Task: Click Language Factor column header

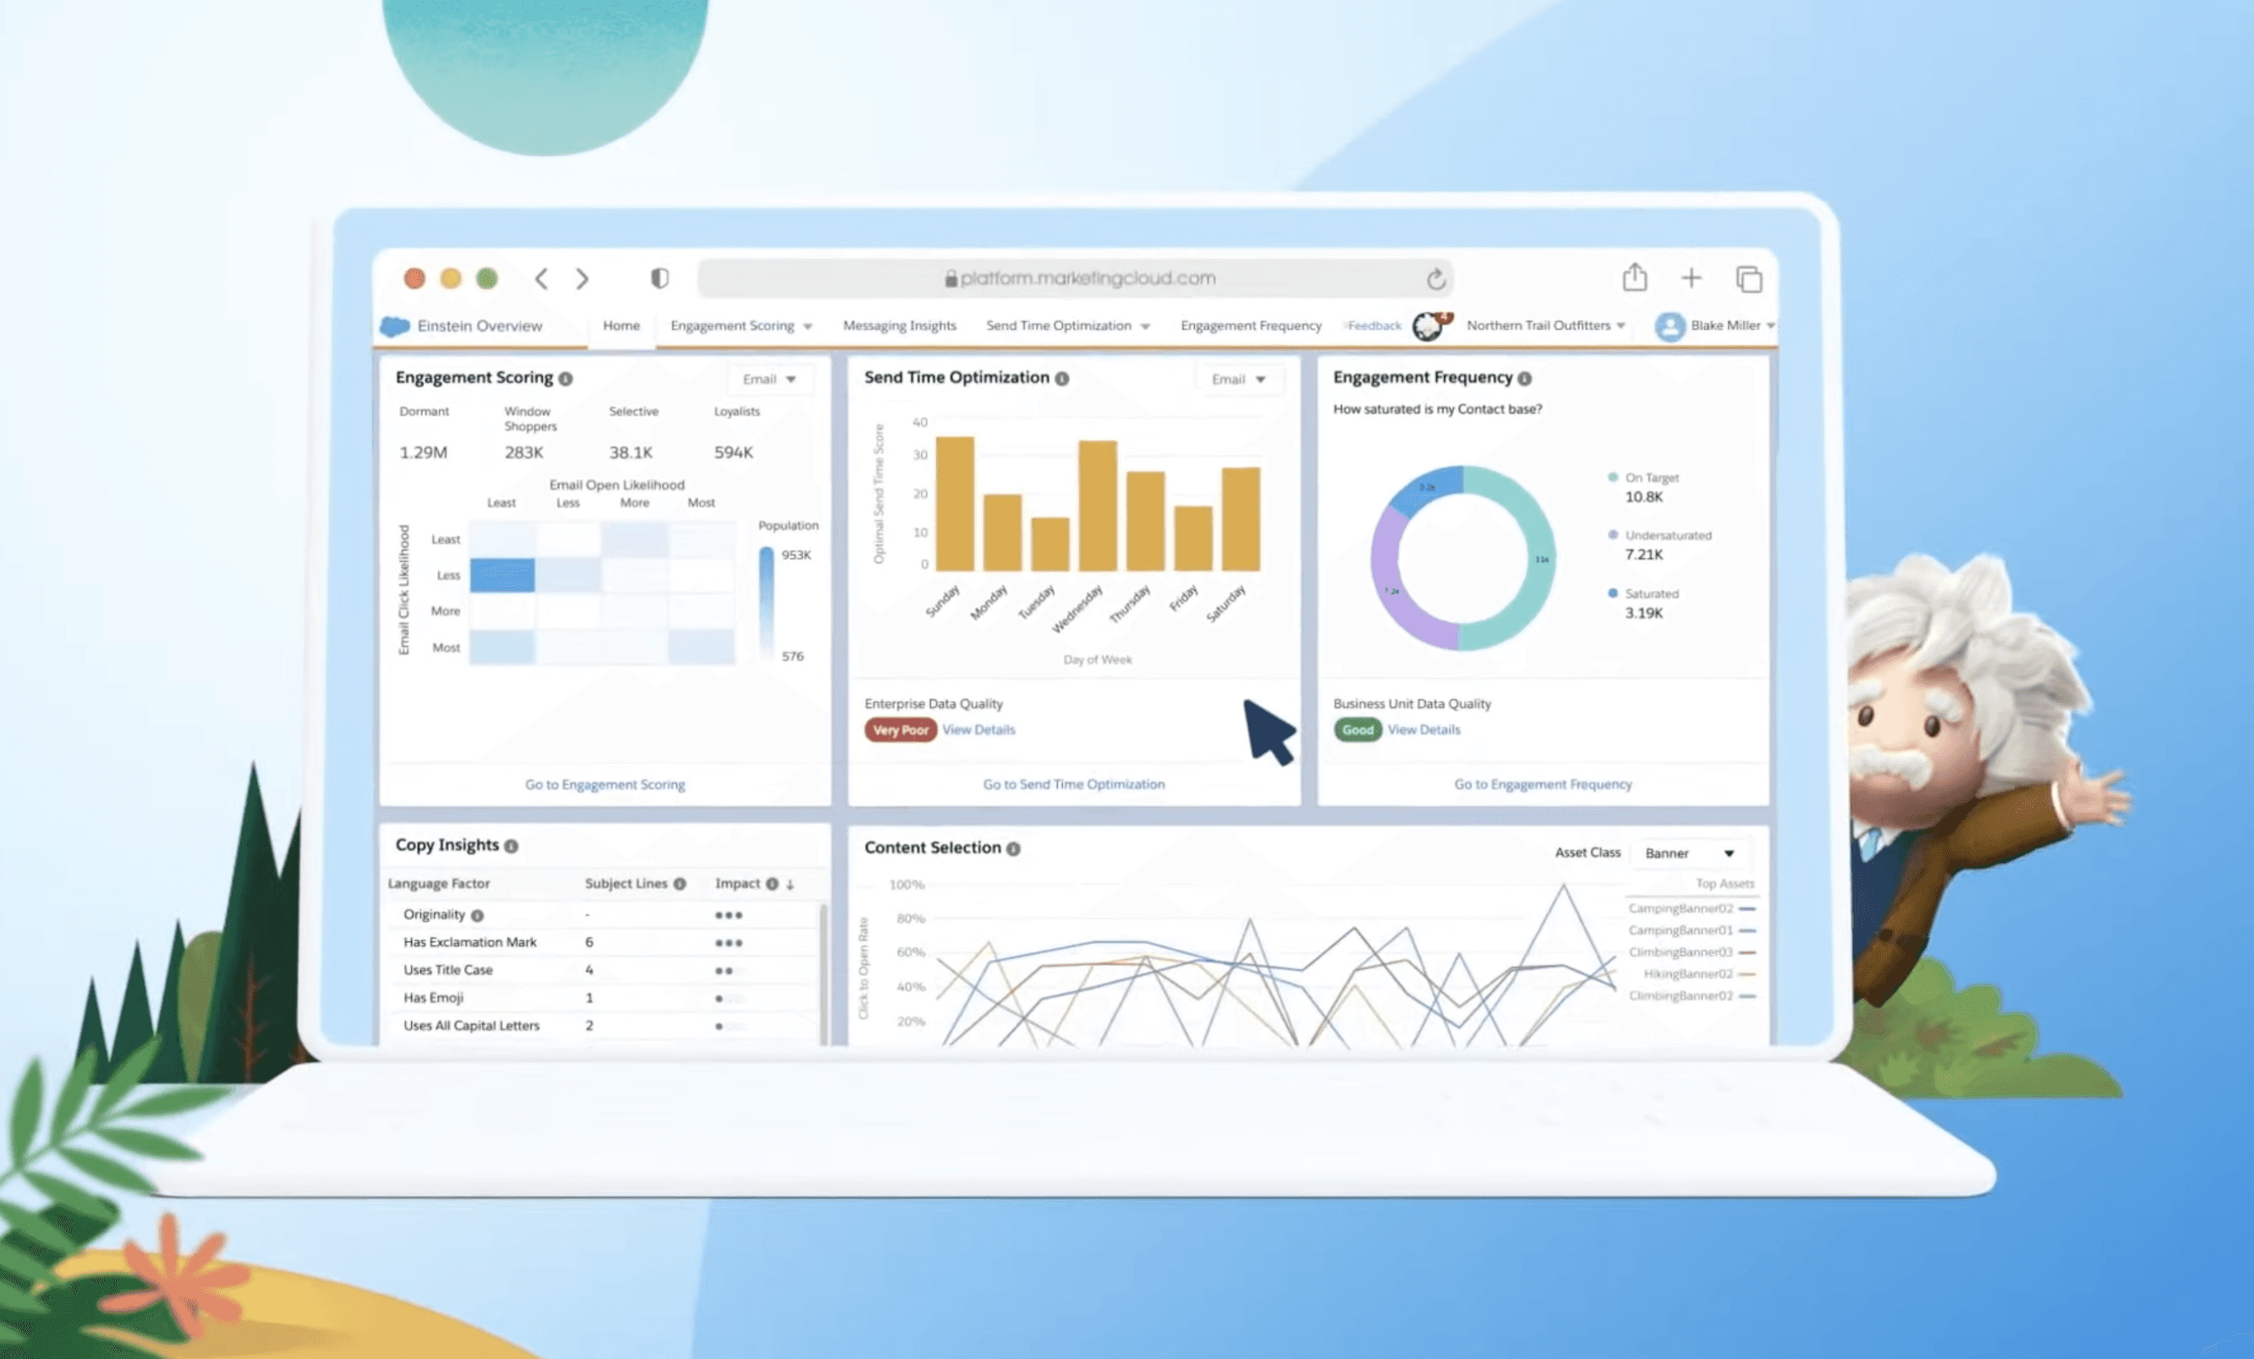Action: tap(438, 884)
